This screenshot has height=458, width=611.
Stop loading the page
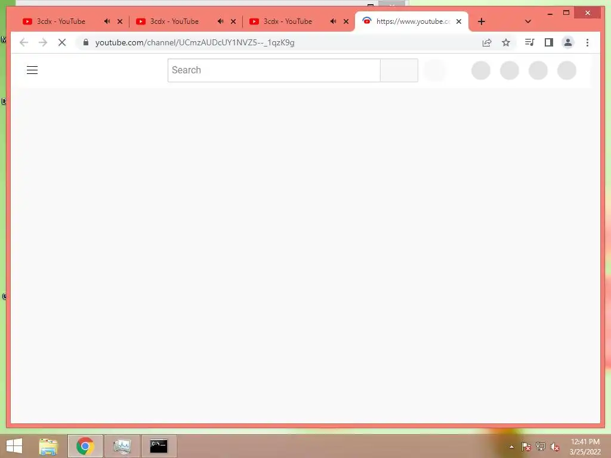[62, 42]
